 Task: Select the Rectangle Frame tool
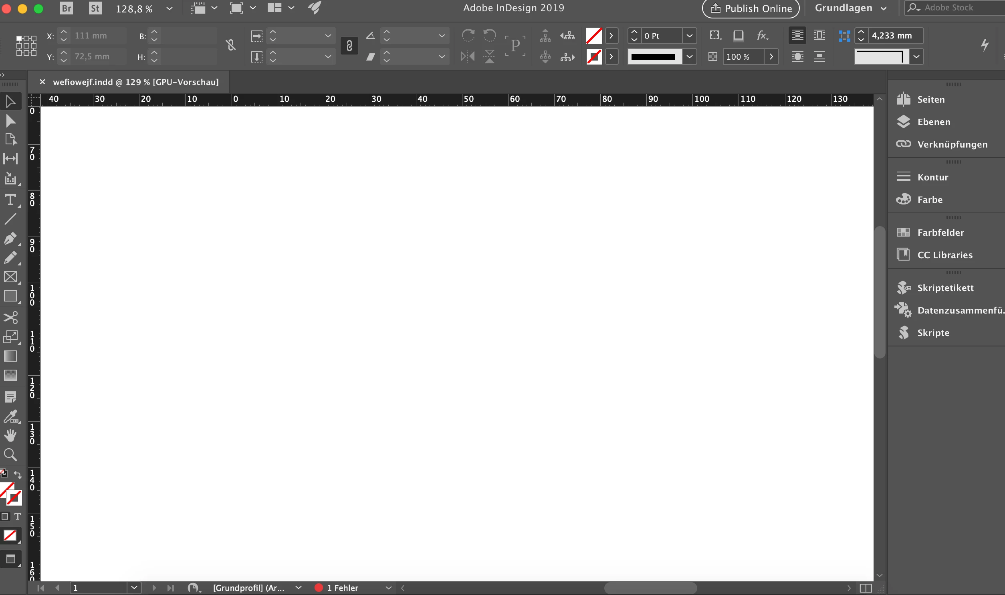point(10,277)
